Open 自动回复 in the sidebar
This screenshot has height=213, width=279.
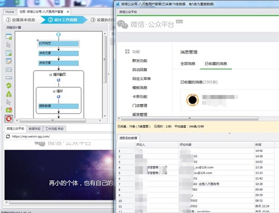pos(139,70)
